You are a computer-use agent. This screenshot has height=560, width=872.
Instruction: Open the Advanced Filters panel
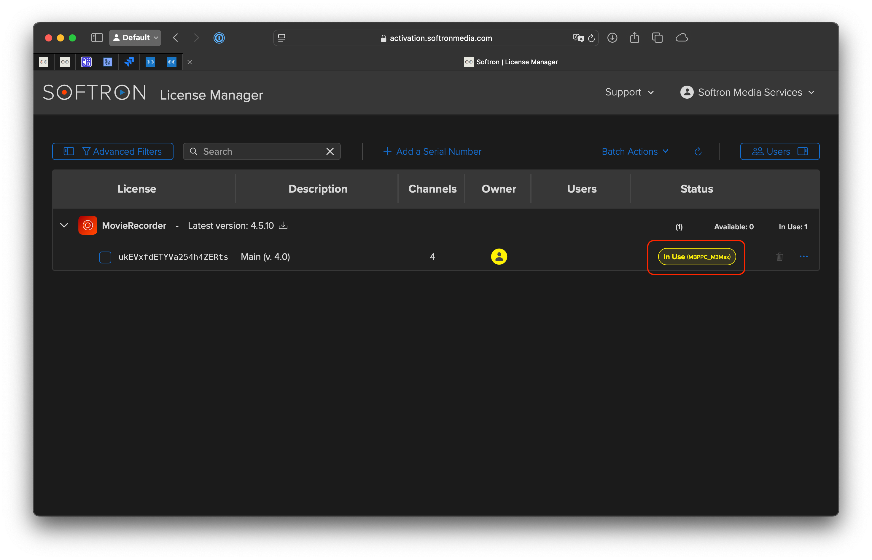click(x=113, y=151)
